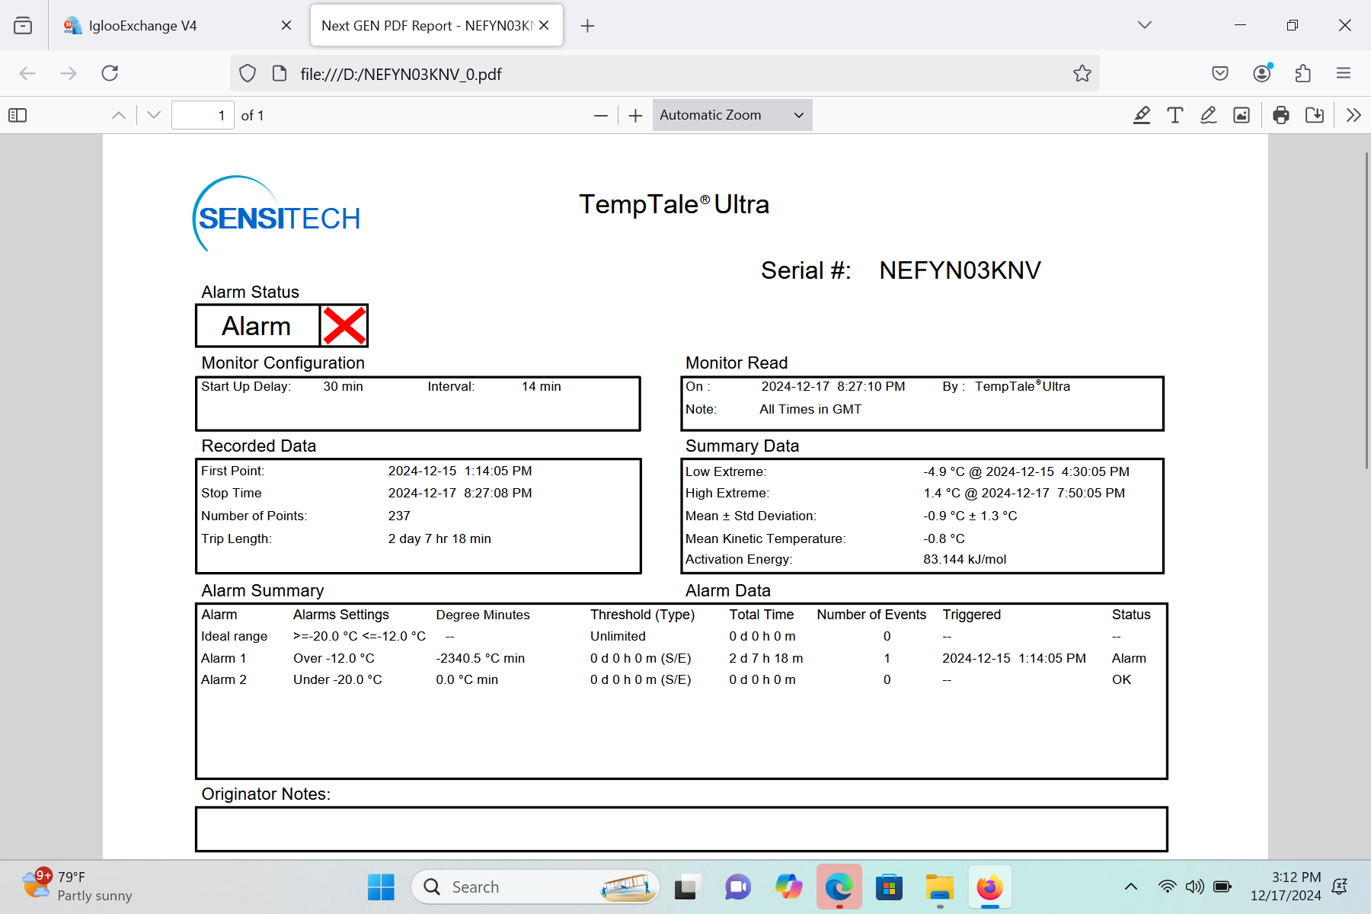1371x914 pixels.
Task: Zoom in with the plus button
Action: [636, 115]
